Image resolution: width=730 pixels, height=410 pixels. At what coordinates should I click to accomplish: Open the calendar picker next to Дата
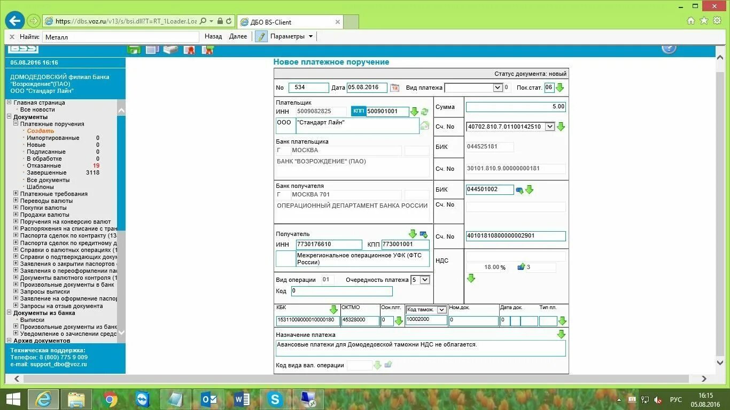pos(394,88)
